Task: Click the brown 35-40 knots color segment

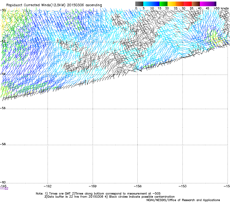Action: click(196, 4)
